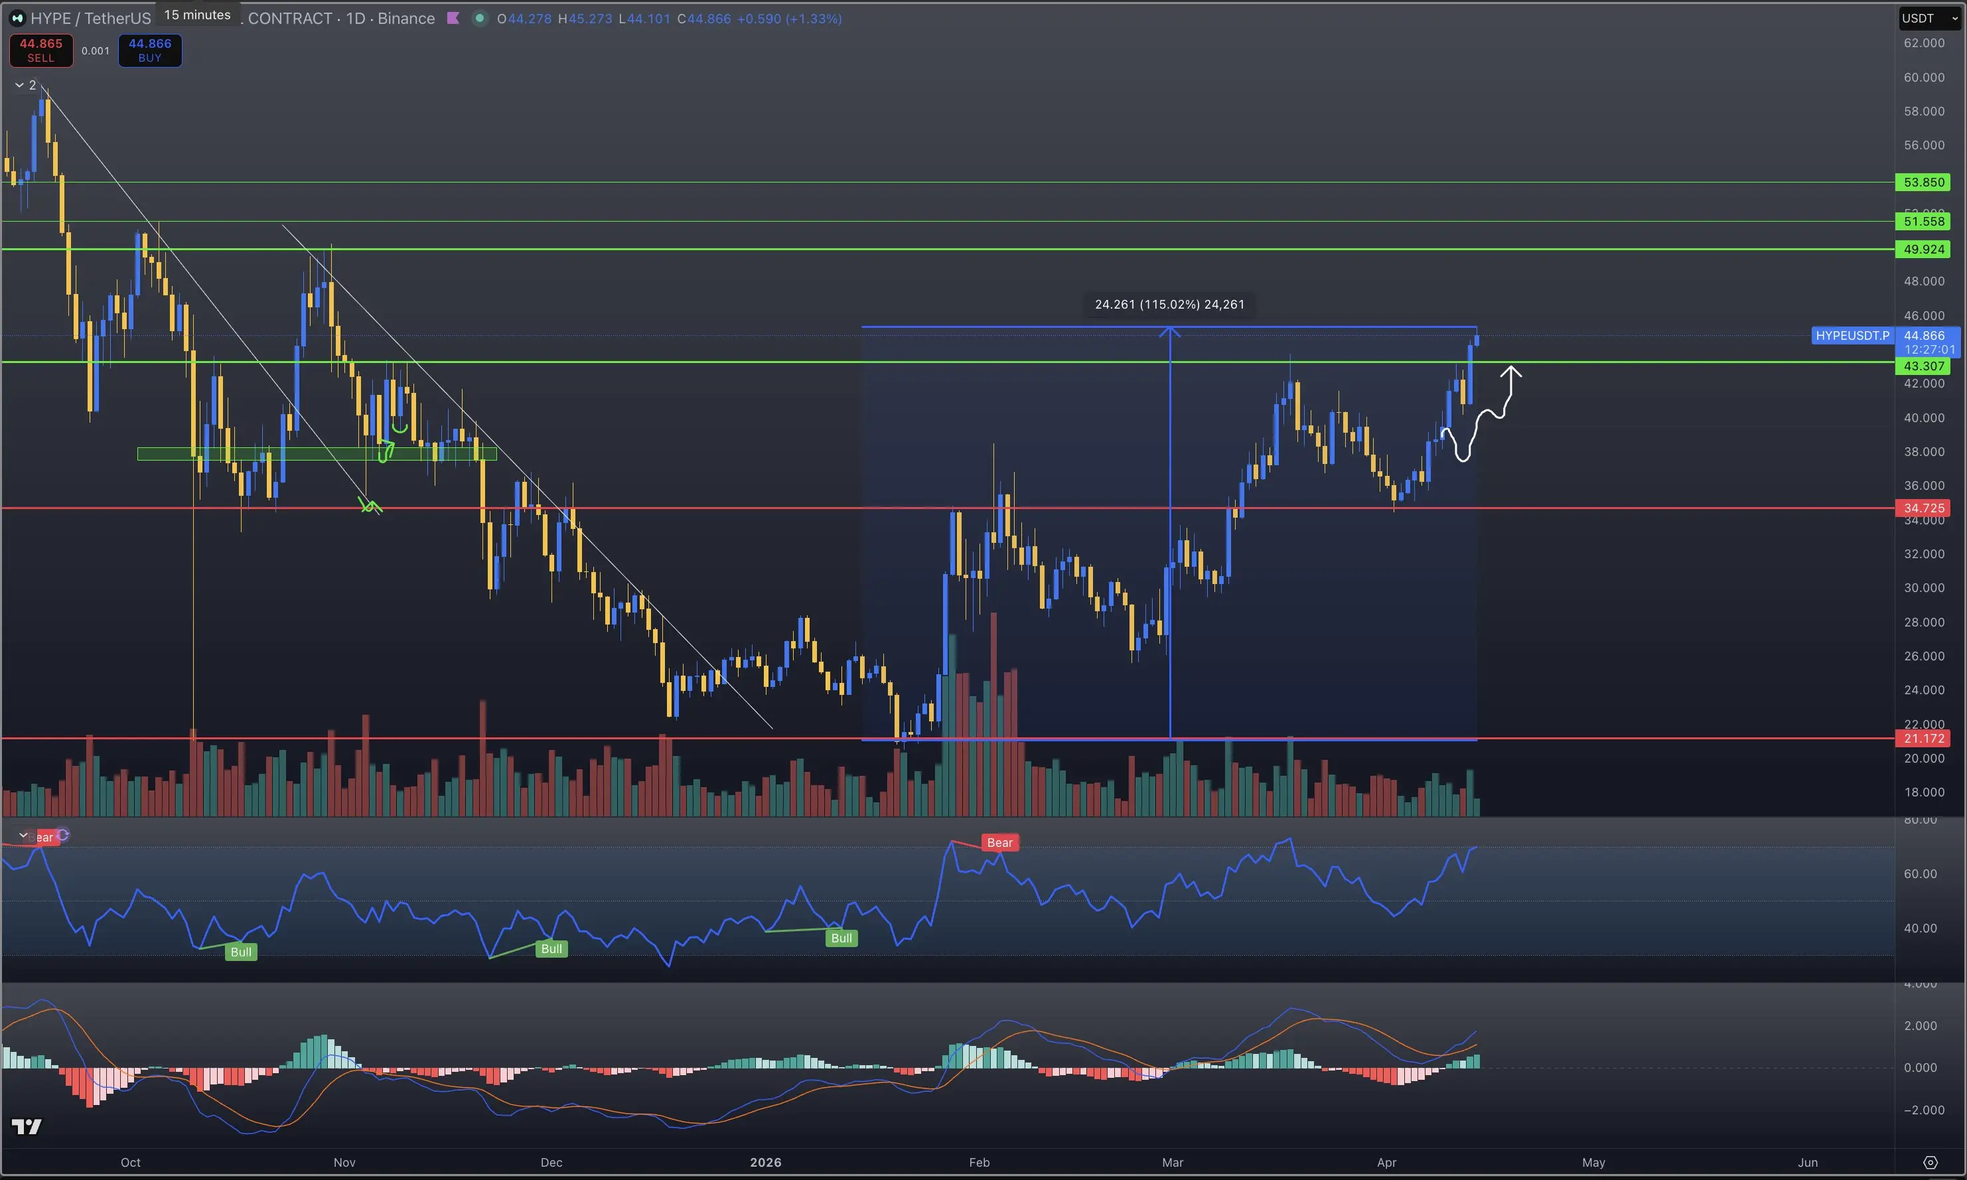
Task: Click the purple flag icon in title
Action: coord(453,19)
